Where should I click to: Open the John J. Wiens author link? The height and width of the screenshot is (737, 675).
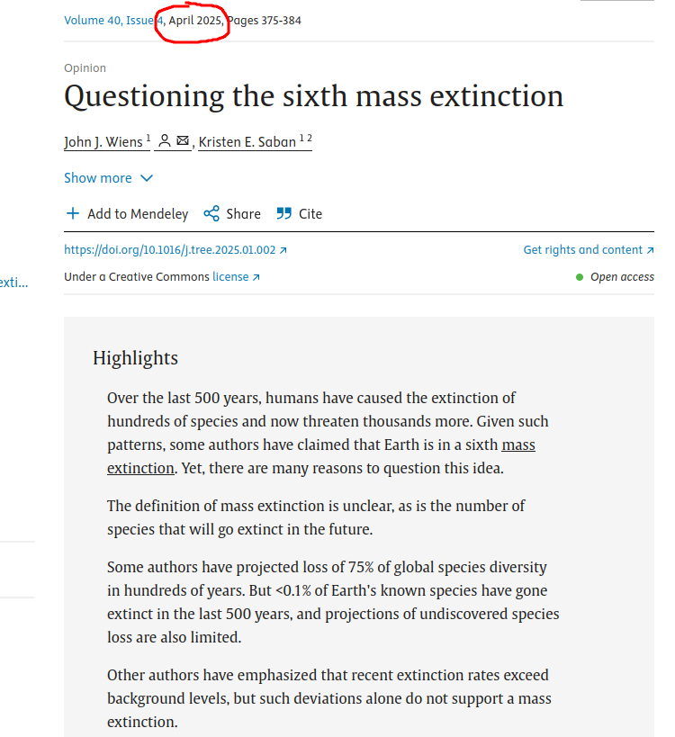pyautogui.click(x=103, y=142)
